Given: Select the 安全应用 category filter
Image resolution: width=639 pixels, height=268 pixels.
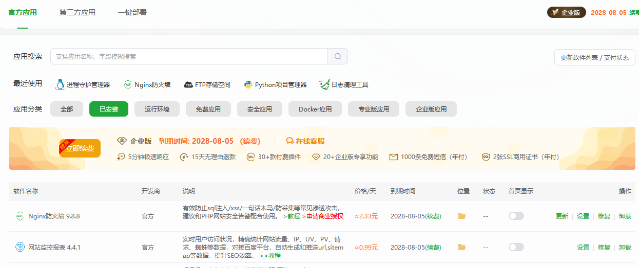Looking at the screenshot, I should click(260, 109).
